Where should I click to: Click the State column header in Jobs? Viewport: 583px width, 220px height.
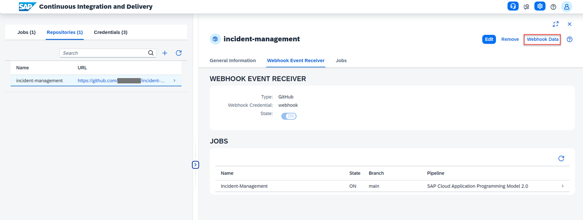[355, 173]
